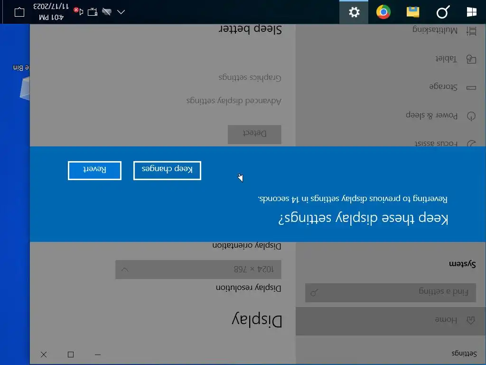Open the Windows Start button
486x365 pixels.
coord(471,12)
